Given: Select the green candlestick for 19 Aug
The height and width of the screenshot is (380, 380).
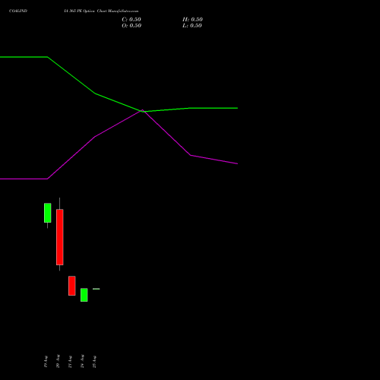Looking at the screenshot, I should point(47,213).
